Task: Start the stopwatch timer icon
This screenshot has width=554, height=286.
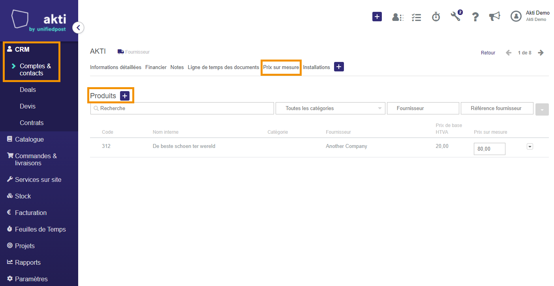Action: pos(436,17)
